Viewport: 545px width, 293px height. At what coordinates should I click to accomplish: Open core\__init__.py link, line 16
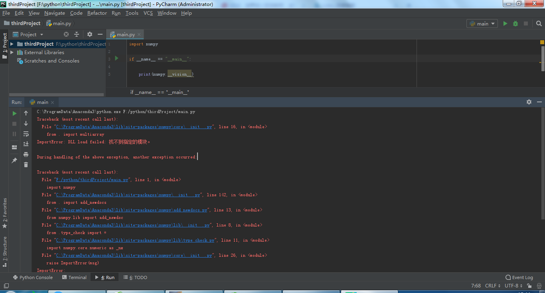pos(134,127)
